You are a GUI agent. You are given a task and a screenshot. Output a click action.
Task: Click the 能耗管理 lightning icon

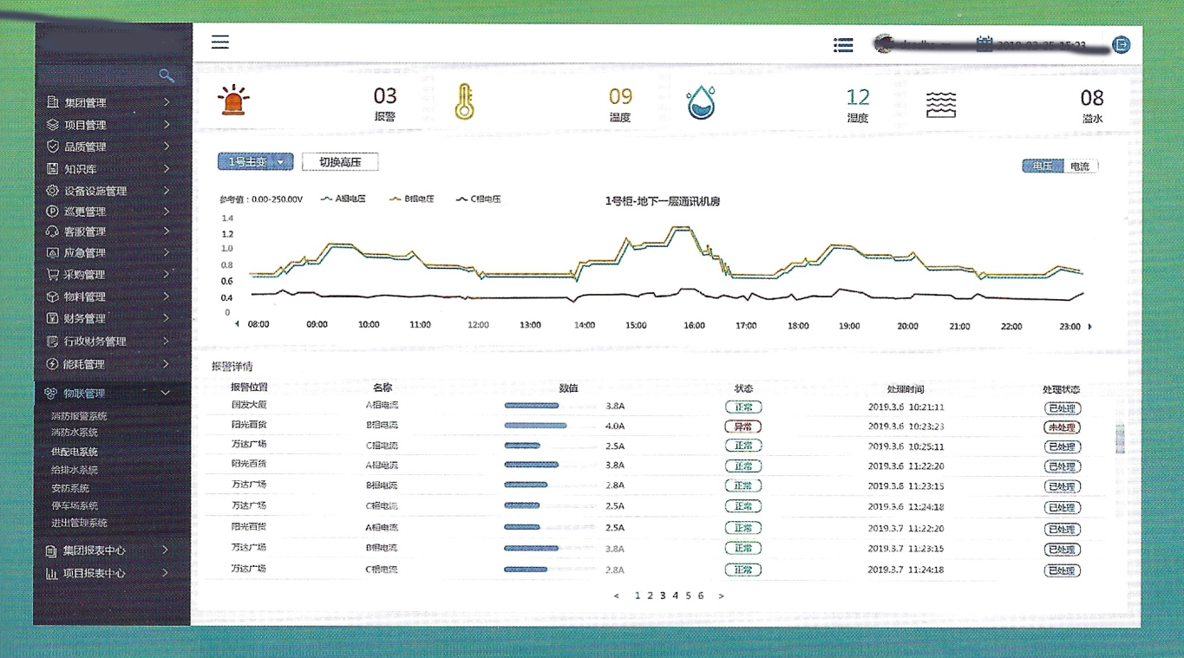[x=53, y=364]
